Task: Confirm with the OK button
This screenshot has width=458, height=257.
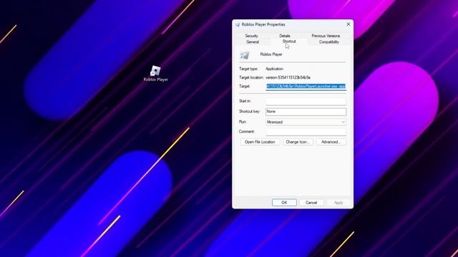Action: [284, 203]
